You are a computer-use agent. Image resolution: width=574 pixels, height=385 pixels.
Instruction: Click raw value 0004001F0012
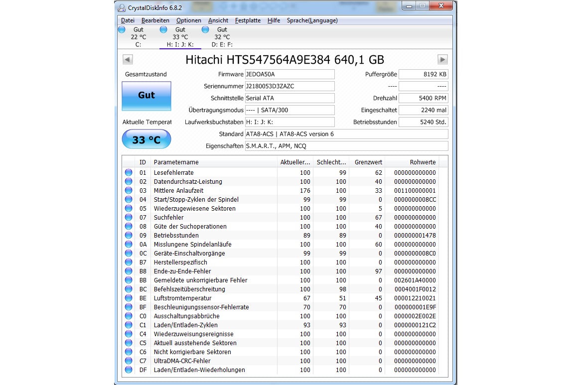(415, 289)
